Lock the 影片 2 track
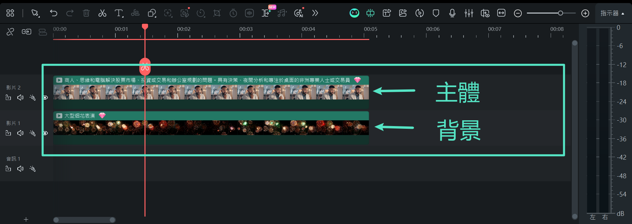The width and height of the screenshot is (632, 224). point(9,98)
